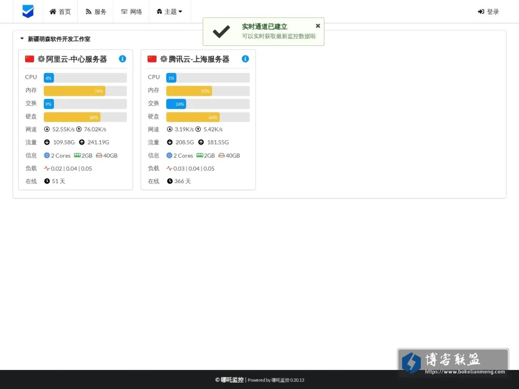Click the upload traffic icon by 181.55G
This screenshot has height=389, width=519.
coord(201,142)
